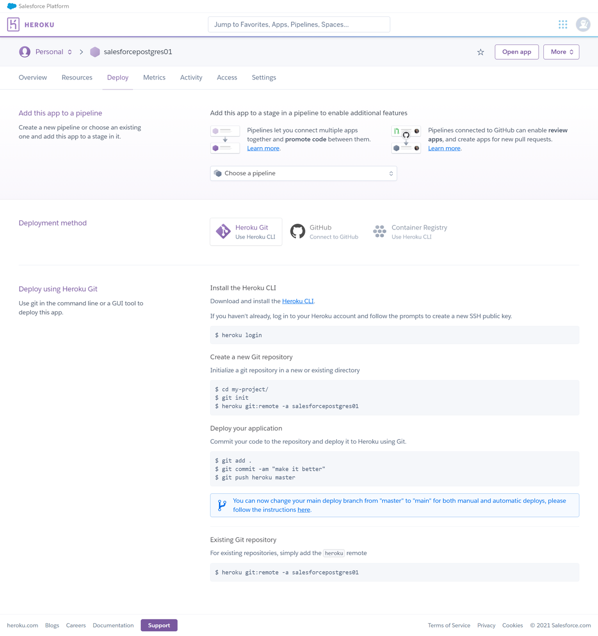Switch to the Overview tab
This screenshot has width=598, height=636.
(33, 77)
